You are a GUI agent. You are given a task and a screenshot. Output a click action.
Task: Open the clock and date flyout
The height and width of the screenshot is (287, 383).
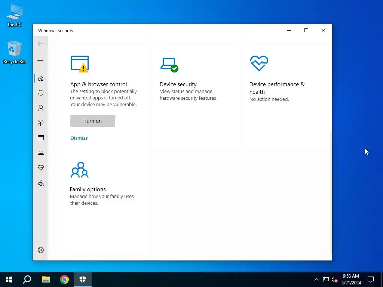coord(351,280)
